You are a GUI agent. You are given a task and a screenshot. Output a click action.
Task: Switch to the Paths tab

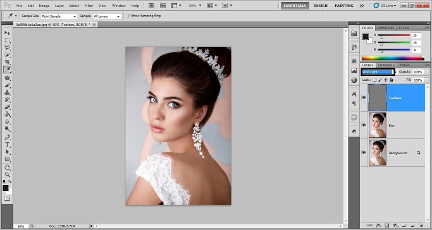404,65
